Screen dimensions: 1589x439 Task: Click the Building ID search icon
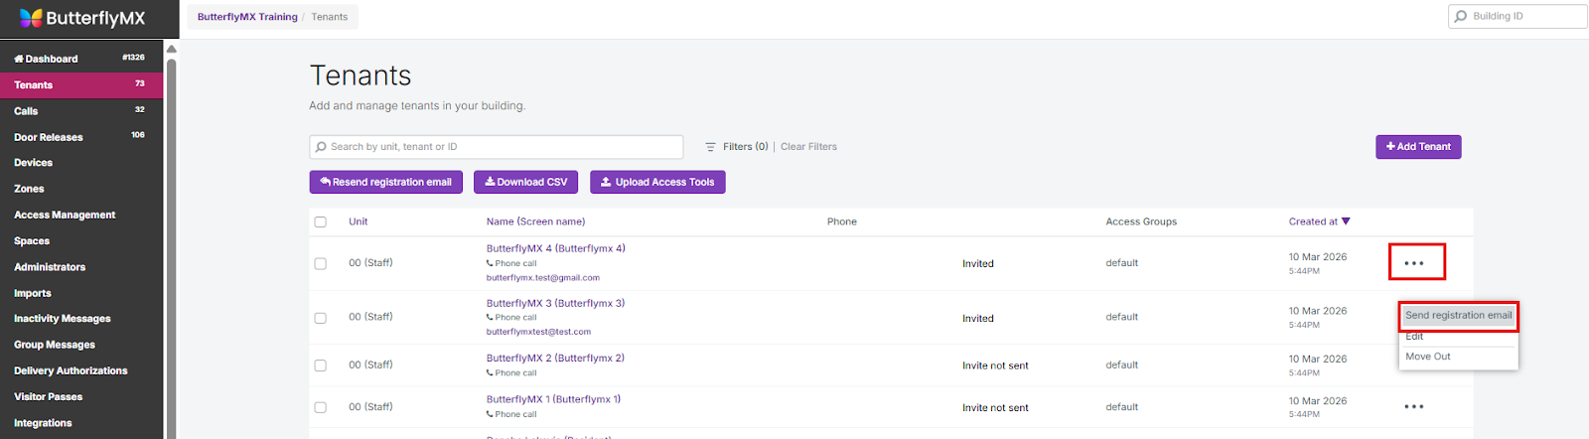[1461, 16]
